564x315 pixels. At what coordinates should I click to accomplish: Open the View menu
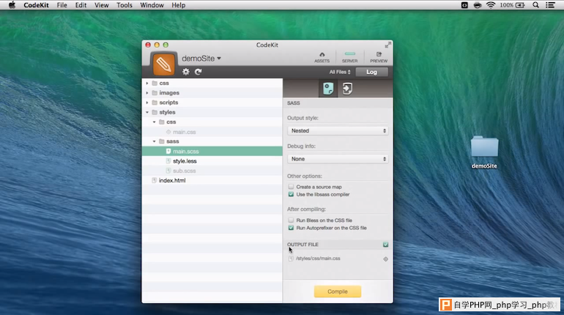click(x=101, y=5)
